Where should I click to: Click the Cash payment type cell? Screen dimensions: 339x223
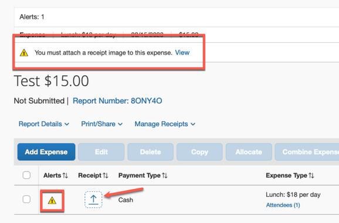126,200
